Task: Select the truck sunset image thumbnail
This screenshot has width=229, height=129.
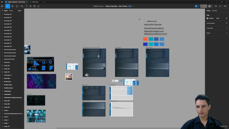Action: (x=69, y=77)
